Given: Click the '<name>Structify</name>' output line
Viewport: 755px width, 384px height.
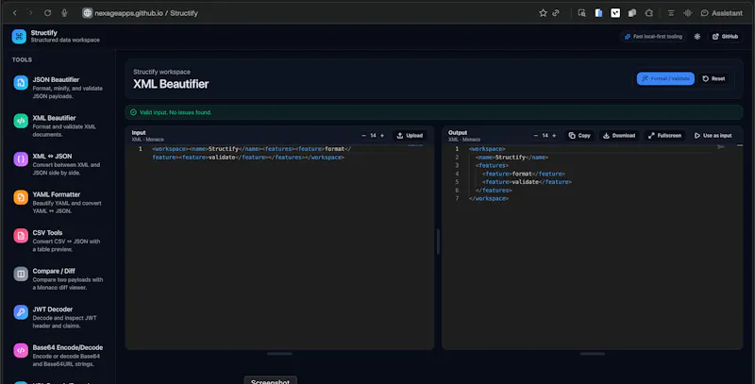Looking at the screenshot, I should (512, 158).
